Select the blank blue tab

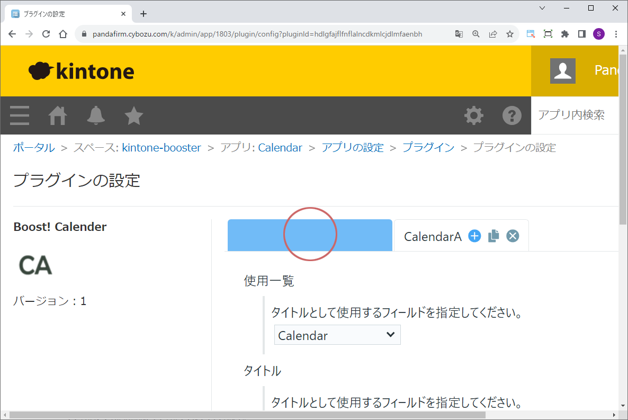310,235
